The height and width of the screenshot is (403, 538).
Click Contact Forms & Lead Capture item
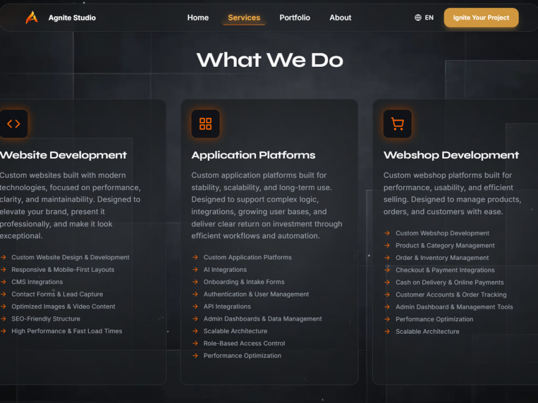pos(58,294)
